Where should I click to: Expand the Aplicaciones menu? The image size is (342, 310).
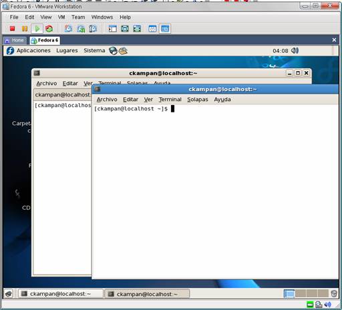[x=33, y=51]
